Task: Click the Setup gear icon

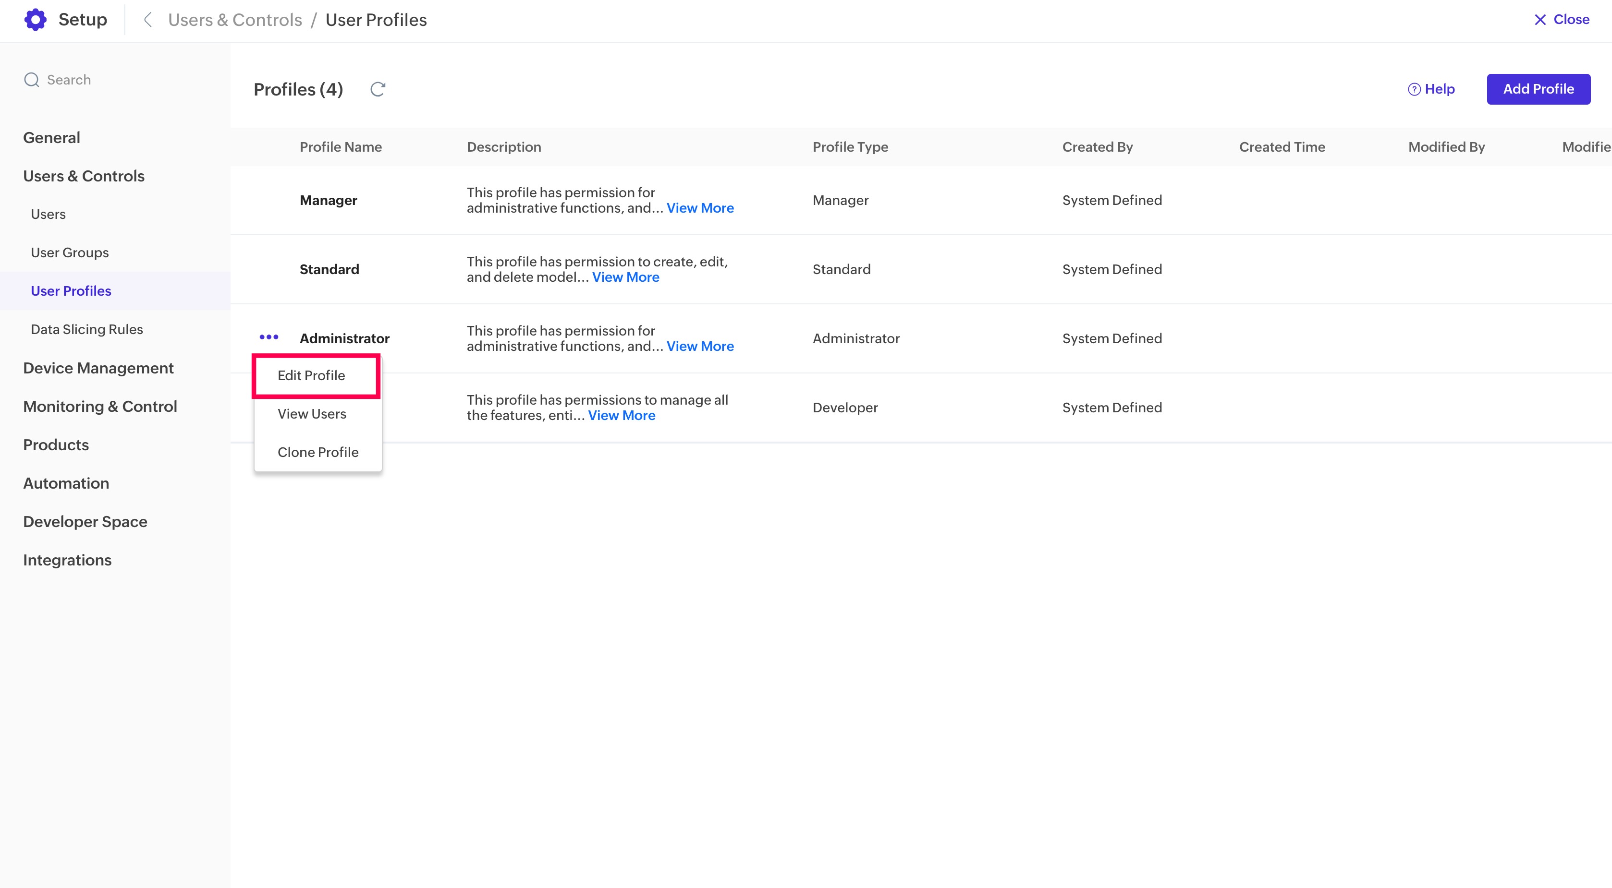Action: (x=35, y=20)
